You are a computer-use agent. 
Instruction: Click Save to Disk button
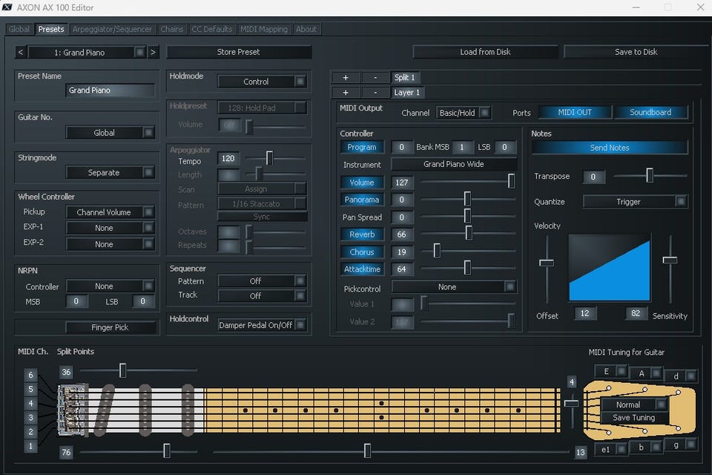(x=636, y=52)
